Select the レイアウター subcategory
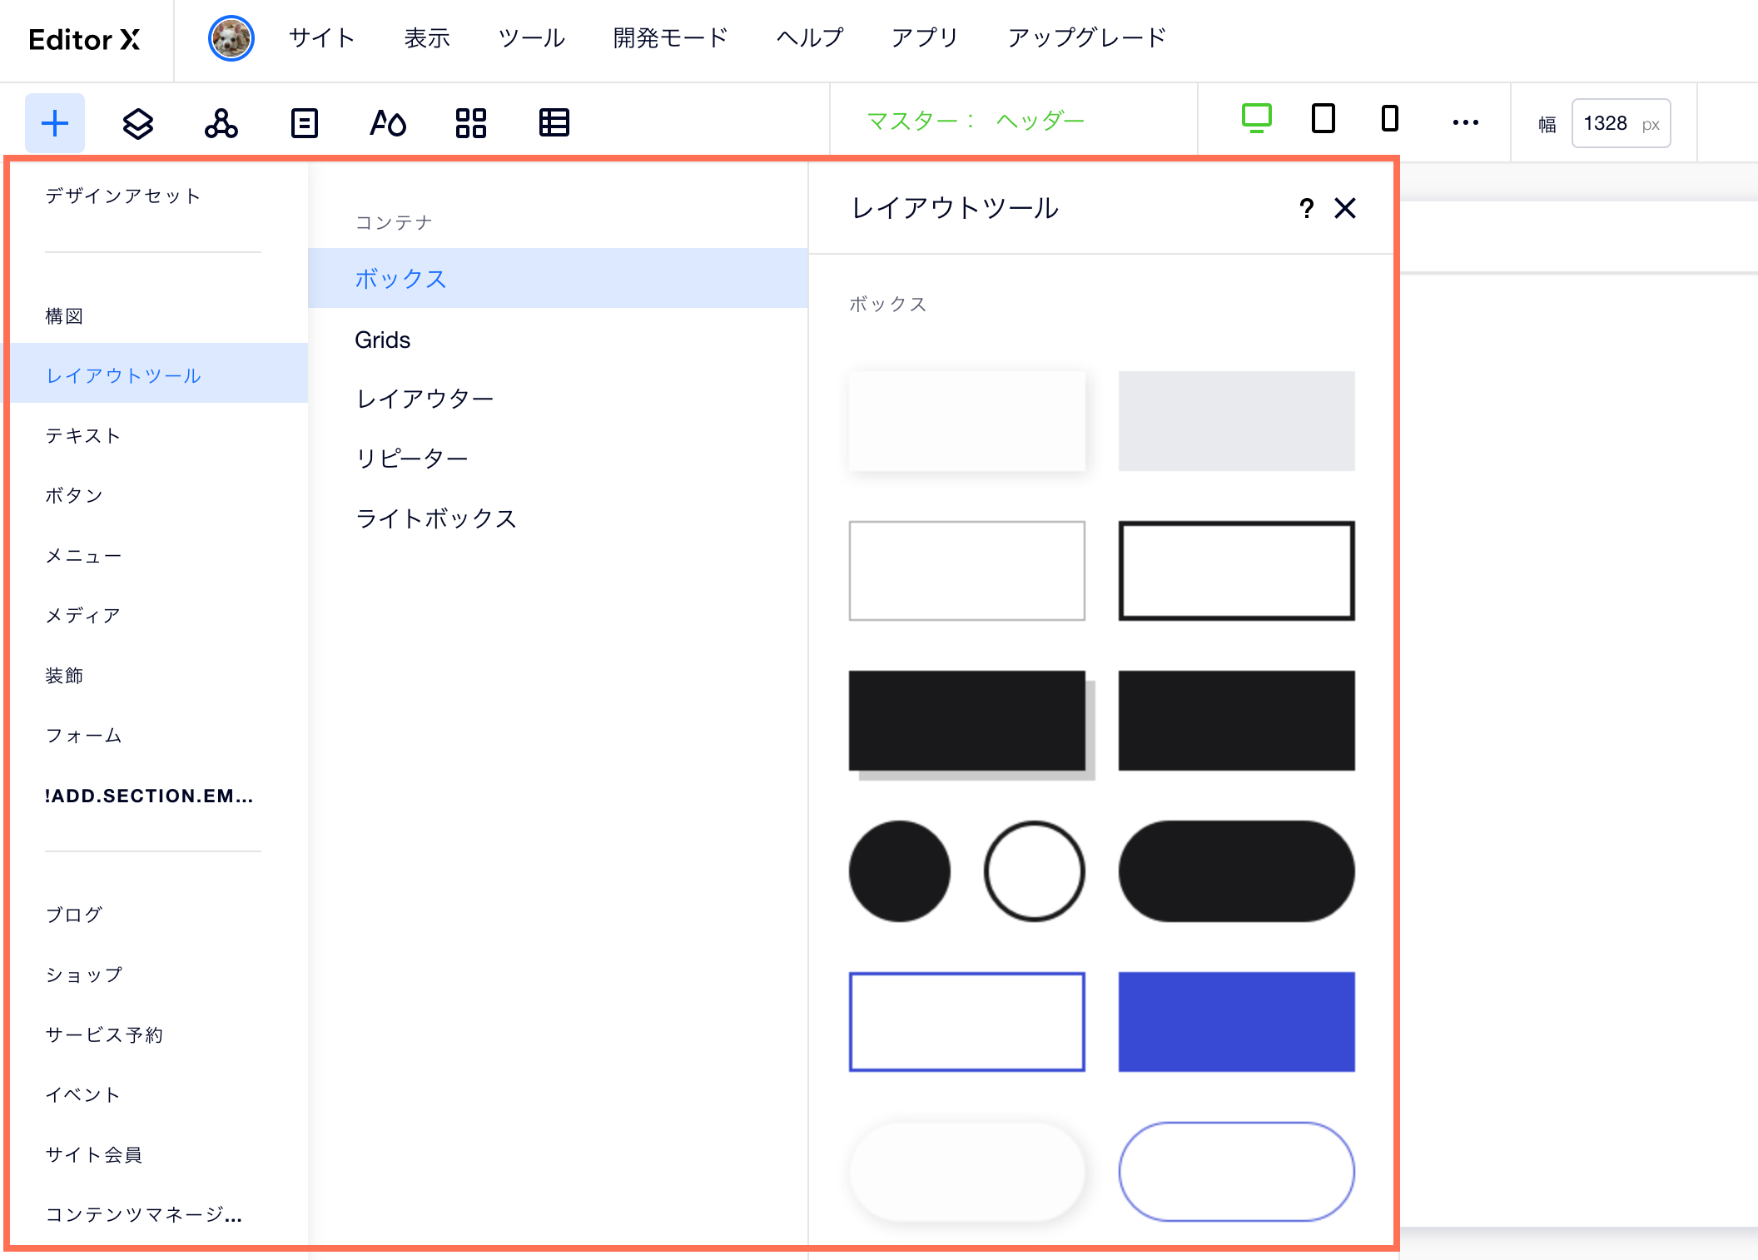This screenshot has height=1260, width=1758. 425,399
